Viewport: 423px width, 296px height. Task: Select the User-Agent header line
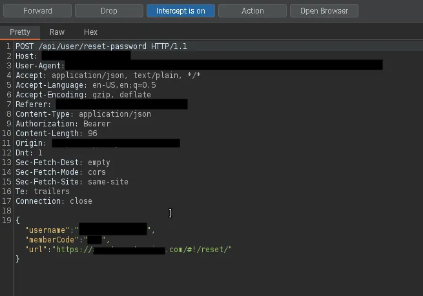(199, 65)
